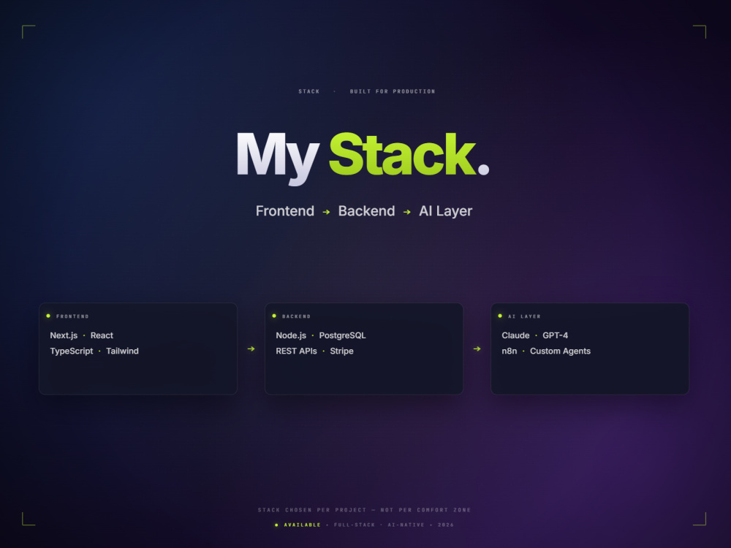Select 'Next.js' in the Frontend card
This screenshot has width=731, height=548.
click(x=64, y=335)
